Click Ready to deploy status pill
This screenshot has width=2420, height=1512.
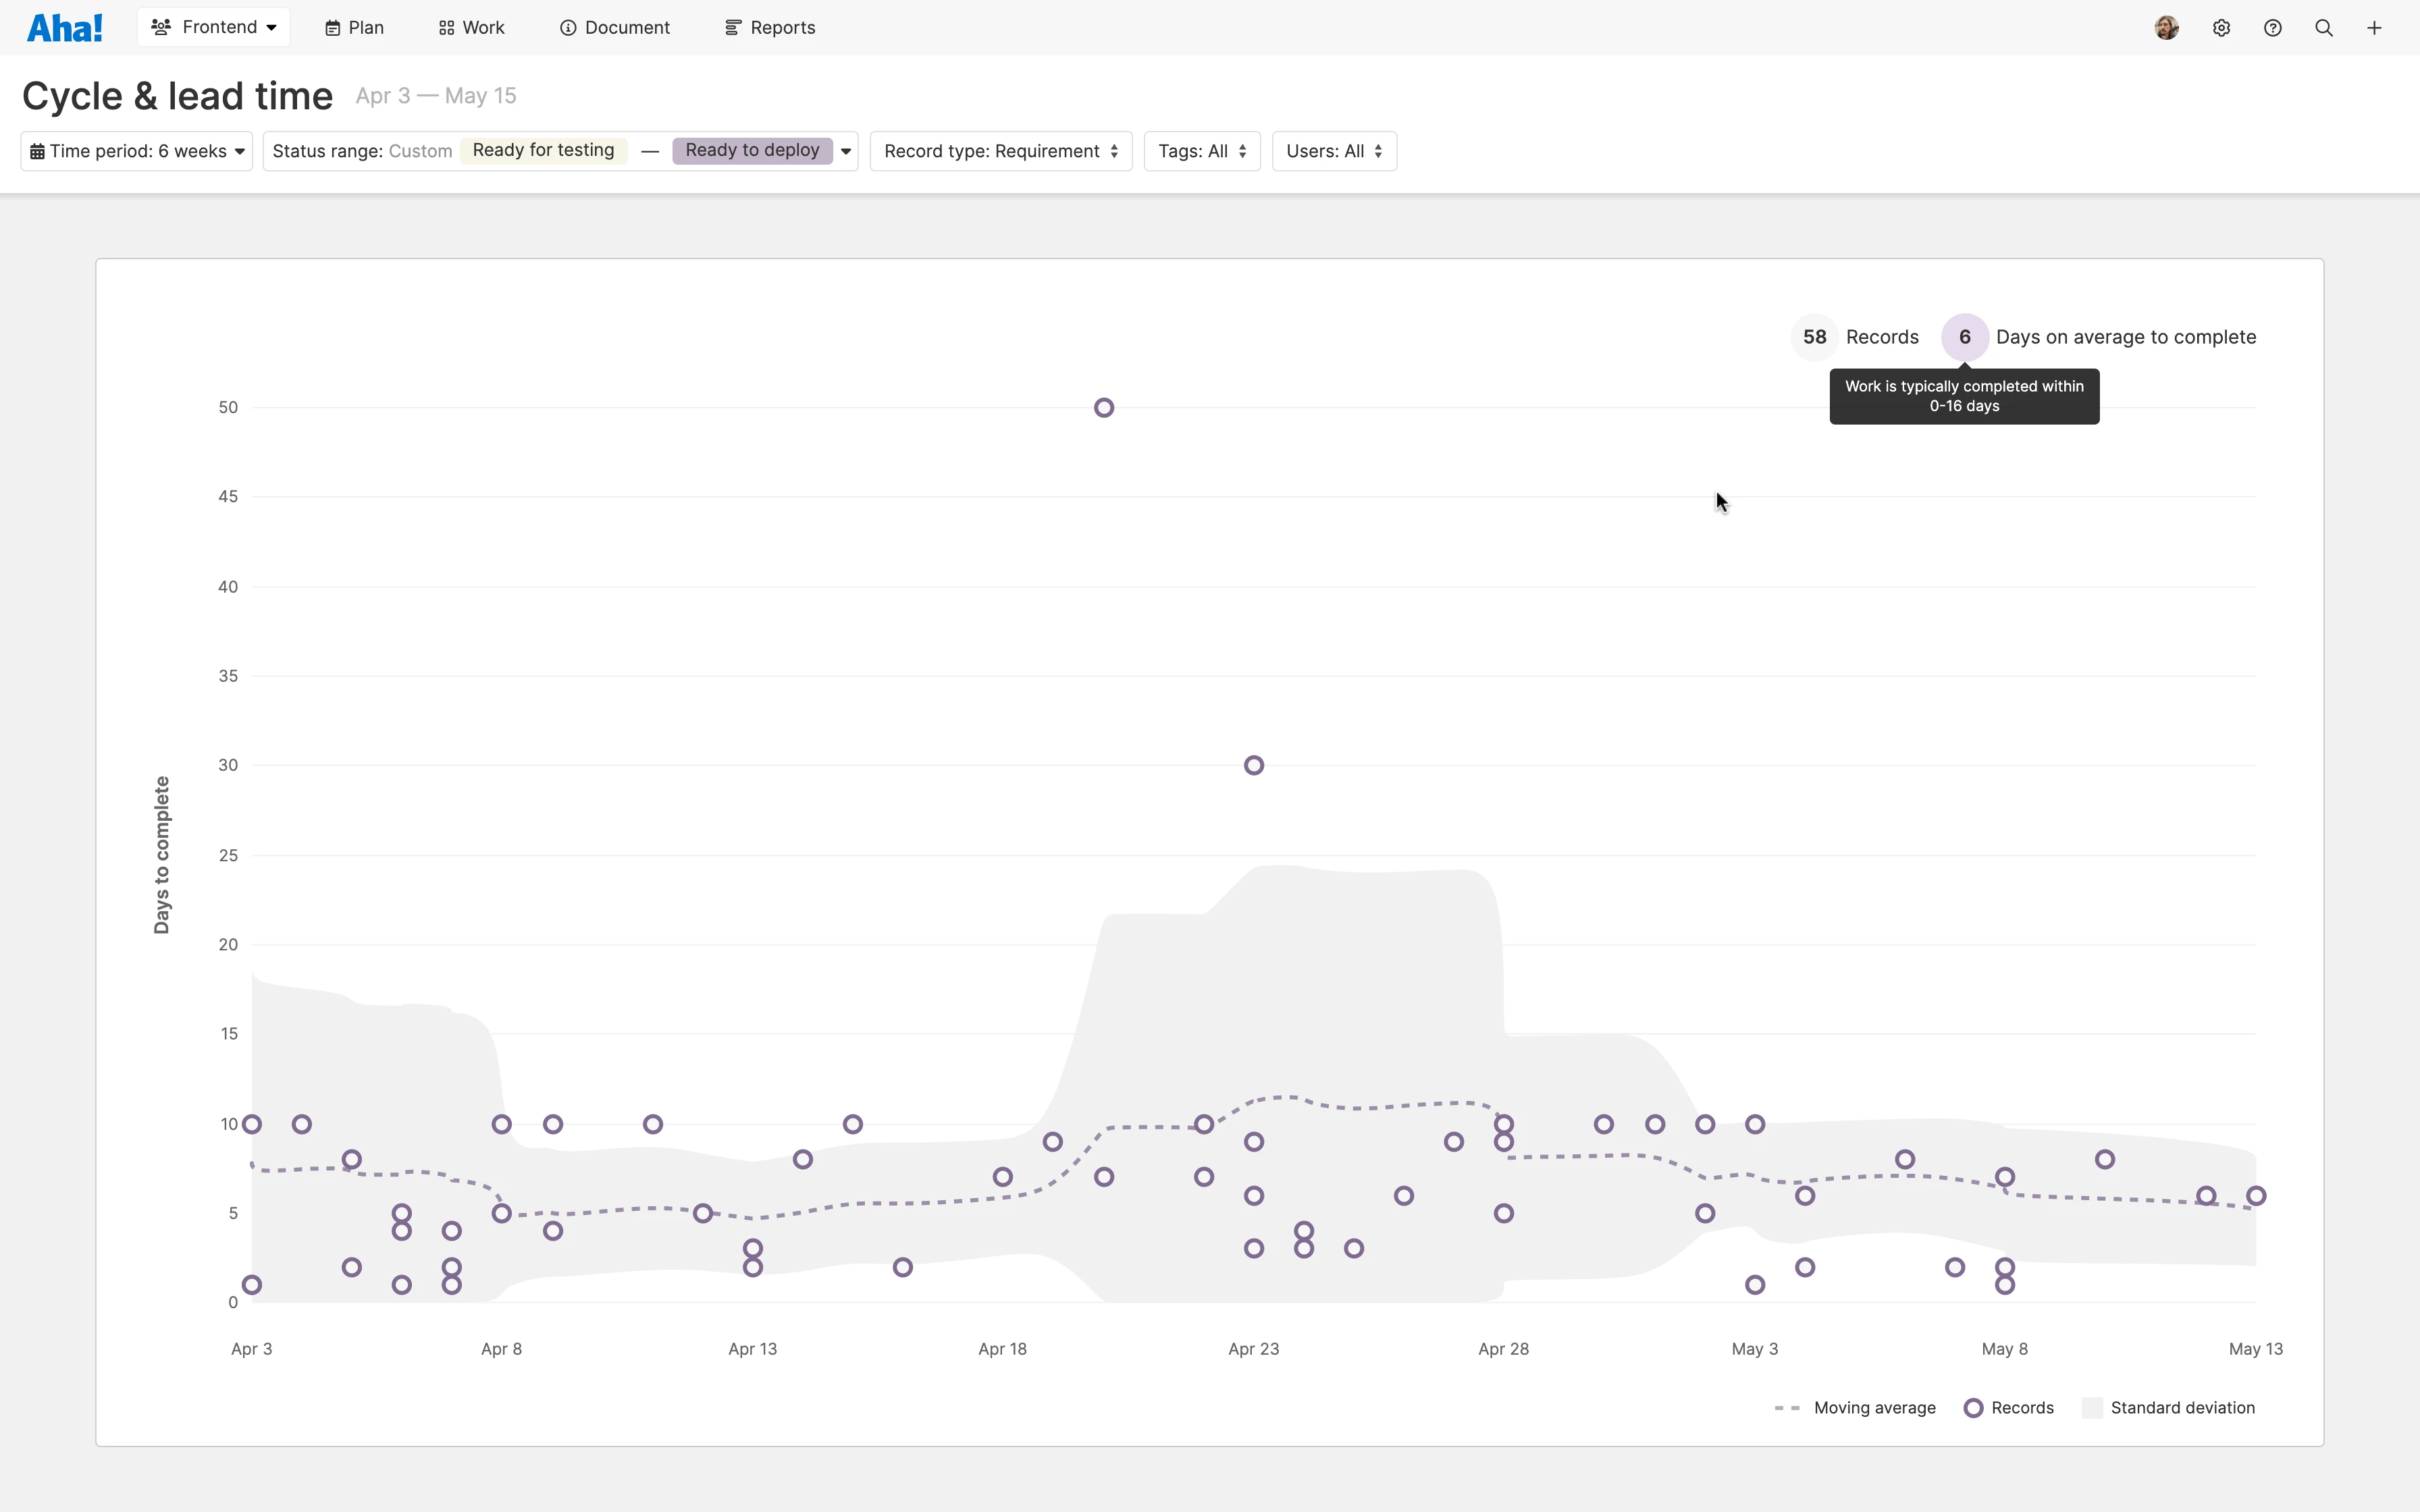click(x=752, y=150)
